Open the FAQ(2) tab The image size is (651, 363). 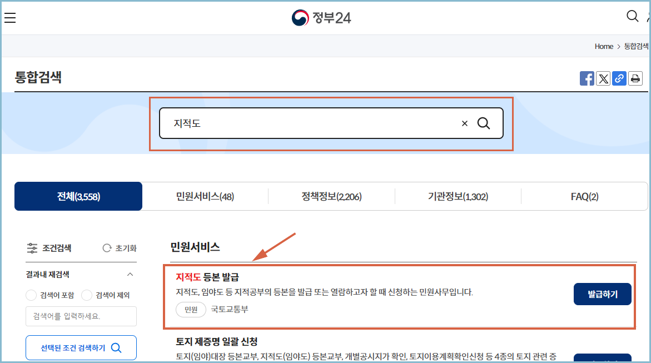[584, 196]
